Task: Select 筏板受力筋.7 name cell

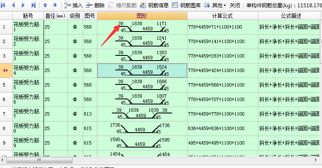Action: (x=28, y=114)
